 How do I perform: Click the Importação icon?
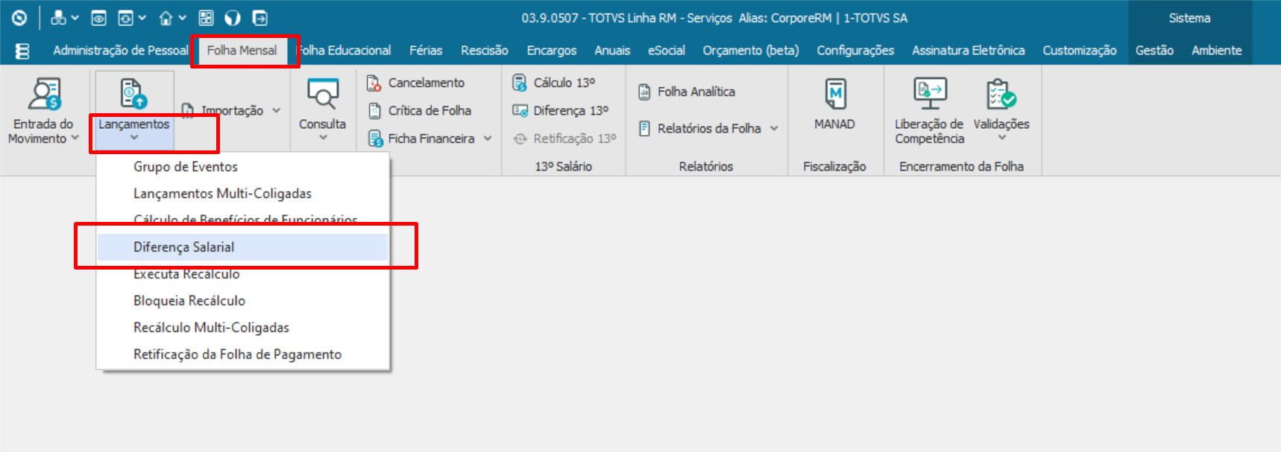click(x=188, y=110)
